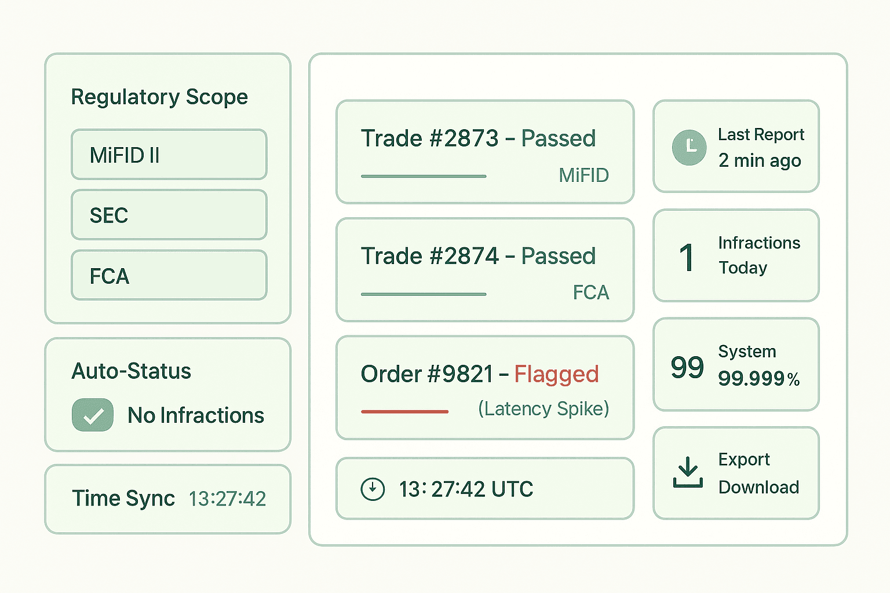Click the green progress bar under Trade #2873

423,176
